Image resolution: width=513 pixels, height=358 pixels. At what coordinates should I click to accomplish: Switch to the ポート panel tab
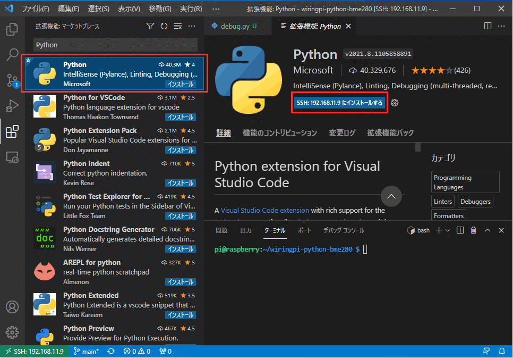tap(304, 230)
